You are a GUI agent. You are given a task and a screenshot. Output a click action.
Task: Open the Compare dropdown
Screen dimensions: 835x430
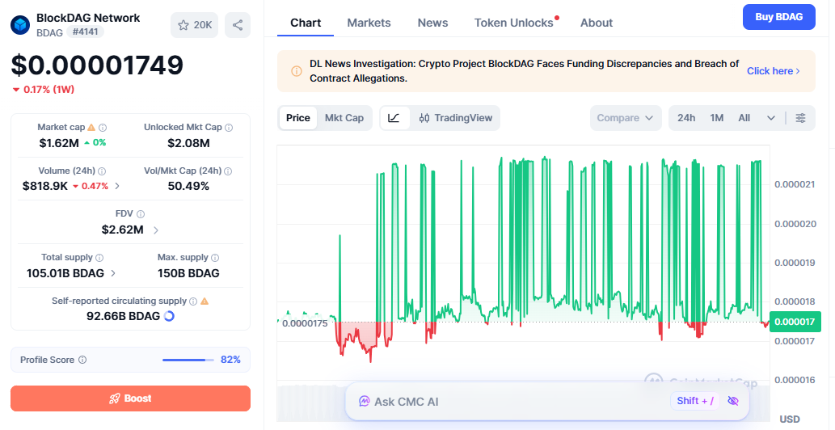coord(626,118)
